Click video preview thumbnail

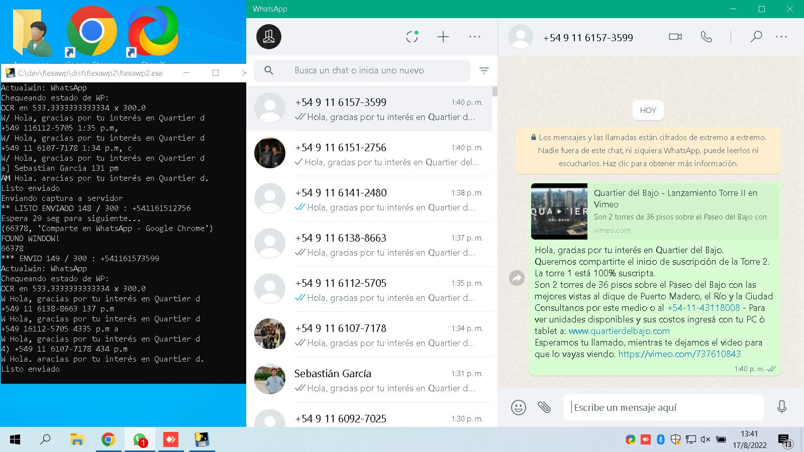(559, 211)
